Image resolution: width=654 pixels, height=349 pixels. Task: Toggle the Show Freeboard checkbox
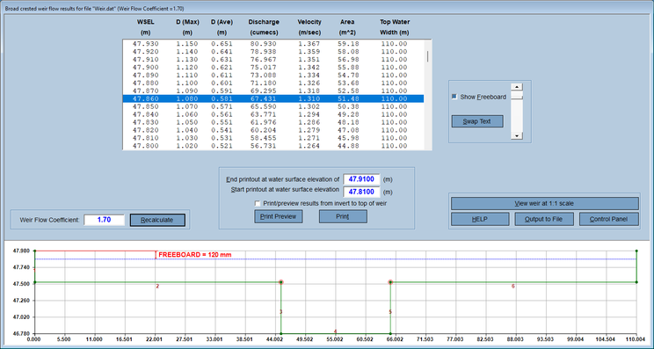pos(454,97)
